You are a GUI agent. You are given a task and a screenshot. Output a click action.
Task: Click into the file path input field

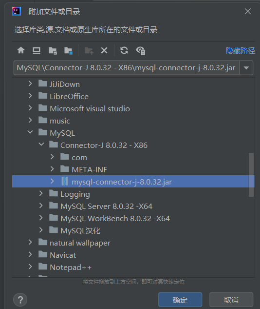click(127, 68)
